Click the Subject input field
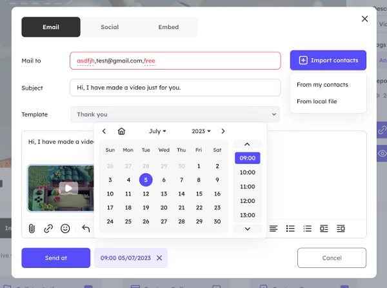 (x=175, y=88)
